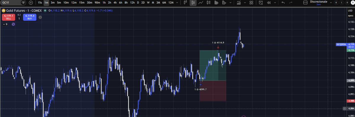
Task: Start bar replay with the rewind icon
Action: (269, 3)
